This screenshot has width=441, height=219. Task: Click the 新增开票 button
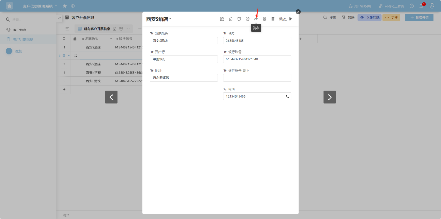419,17
